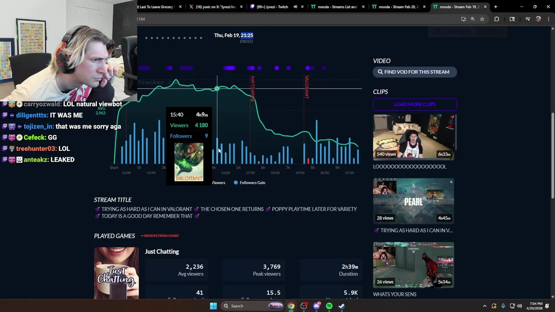555x312 pixels.
Task: Click the 2h39m Duration value
Action: 349,267
